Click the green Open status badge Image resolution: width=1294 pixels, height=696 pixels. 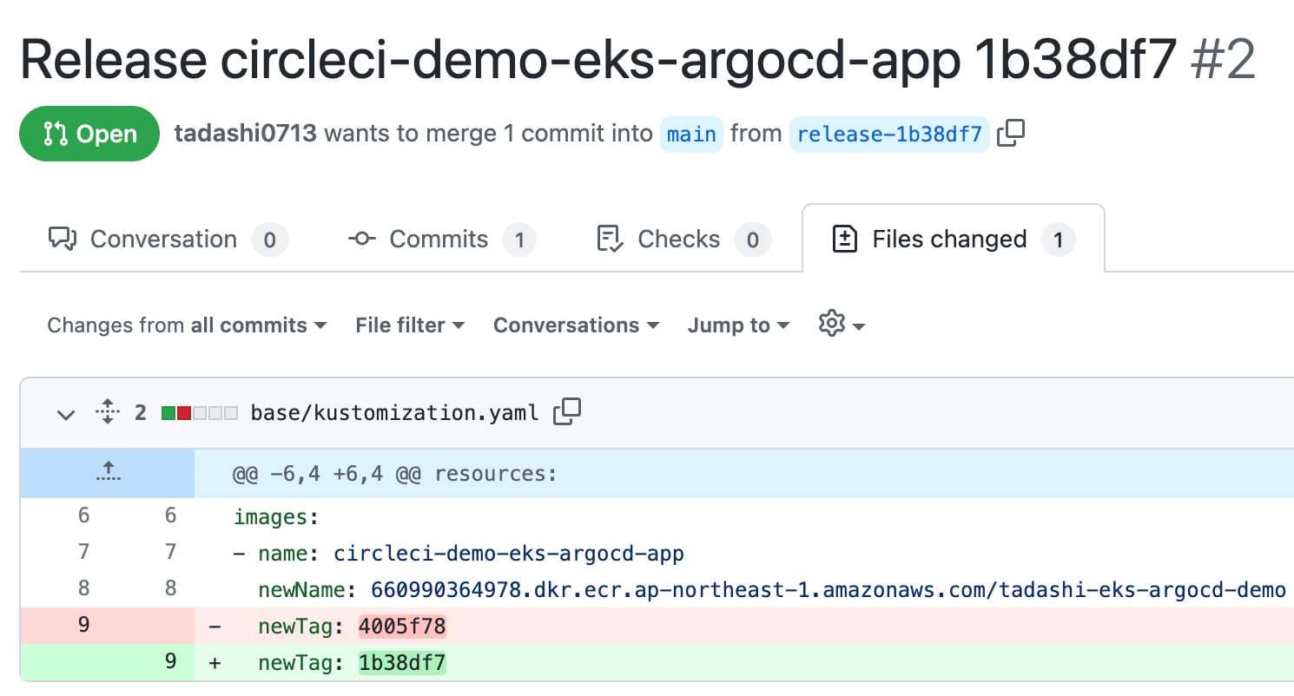[x=89, y=134]
